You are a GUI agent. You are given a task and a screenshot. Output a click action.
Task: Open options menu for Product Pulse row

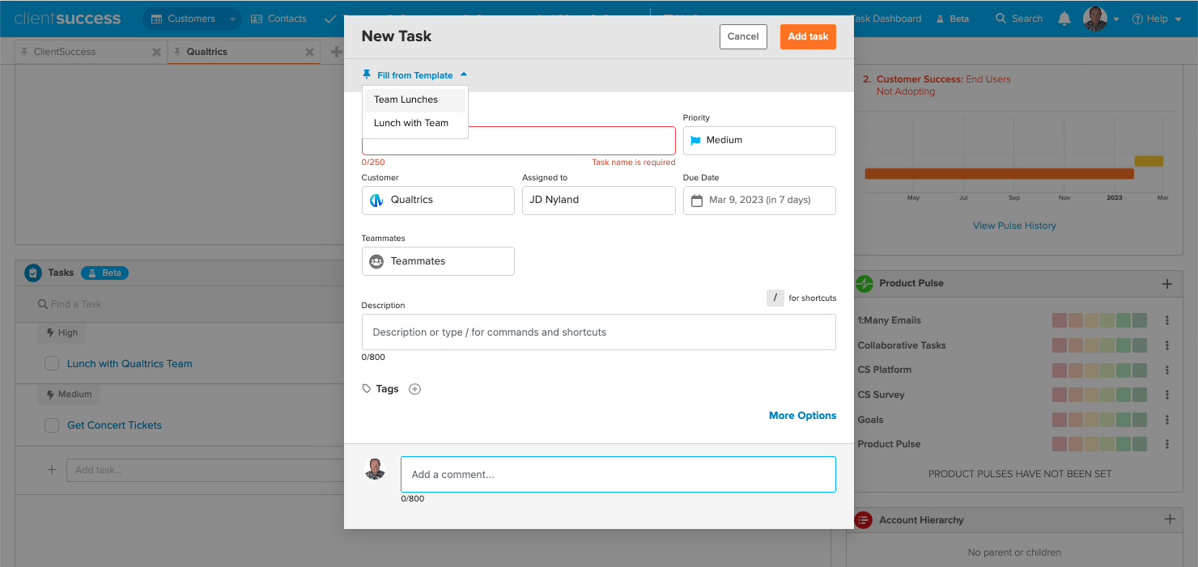click(1167, 444)
